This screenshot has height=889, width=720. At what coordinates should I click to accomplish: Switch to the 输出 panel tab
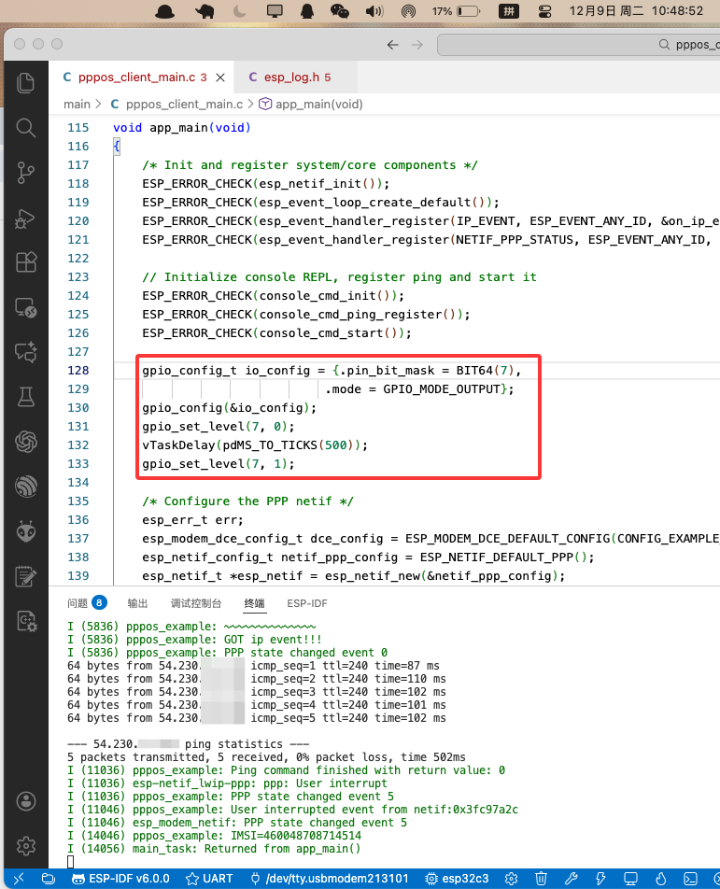pyautogui.click(x=138, y=603)
